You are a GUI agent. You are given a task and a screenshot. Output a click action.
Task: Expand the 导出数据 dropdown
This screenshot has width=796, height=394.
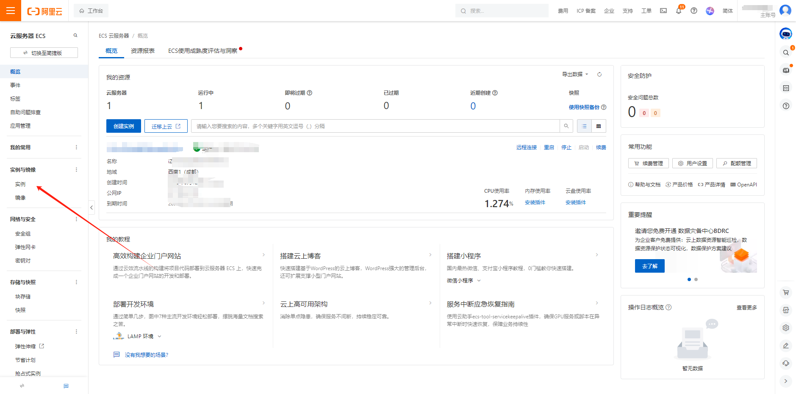[x=574, y=74]
